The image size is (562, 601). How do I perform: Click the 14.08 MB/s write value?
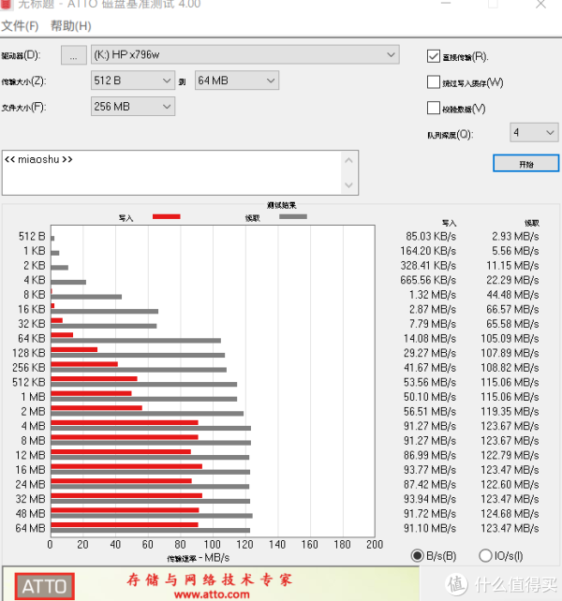(430, 339)
